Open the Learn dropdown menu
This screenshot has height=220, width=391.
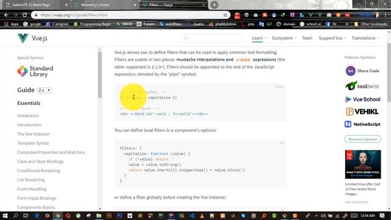coord(259,38)
